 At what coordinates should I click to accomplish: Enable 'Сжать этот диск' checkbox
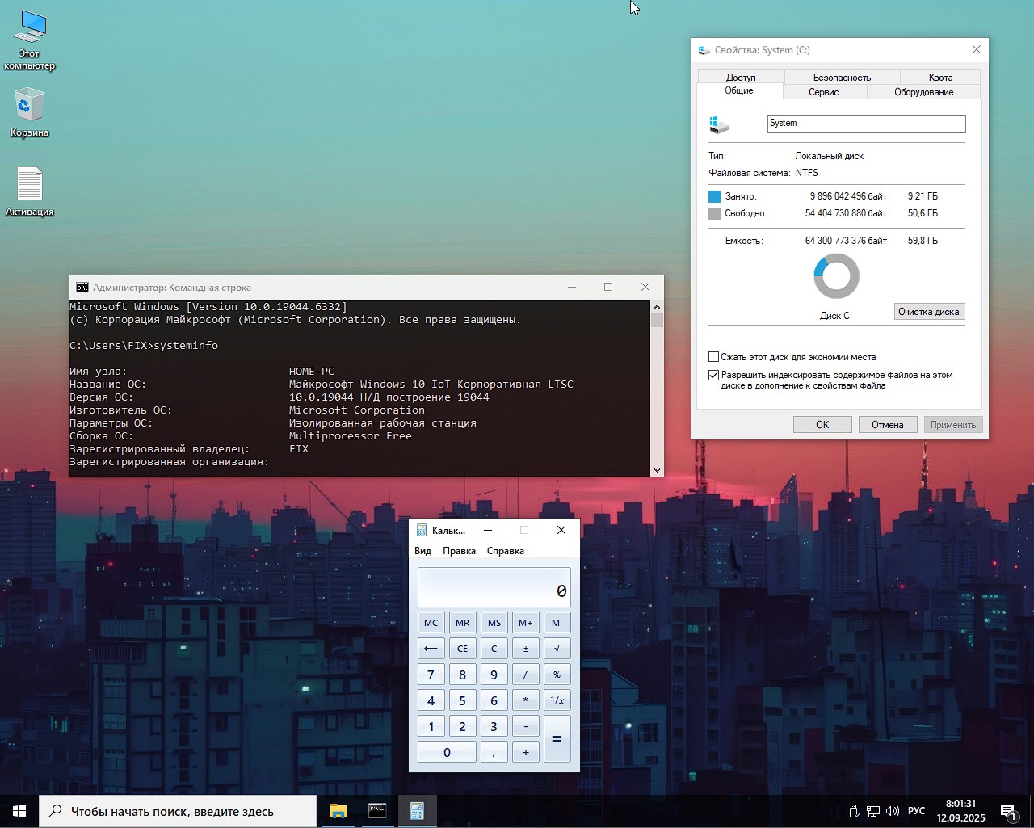[x=714, y=357]
